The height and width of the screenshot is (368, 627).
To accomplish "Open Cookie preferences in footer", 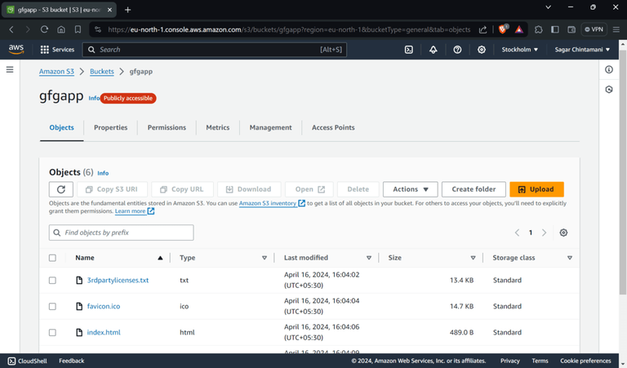I will [x=585, y=361].
